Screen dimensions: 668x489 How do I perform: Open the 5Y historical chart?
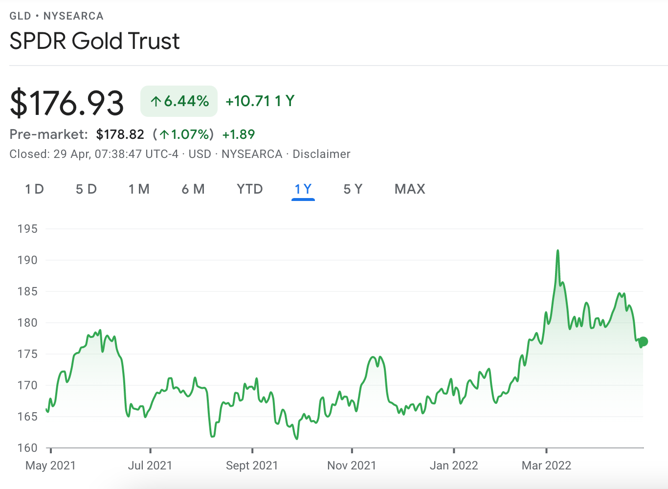point(353,189)
